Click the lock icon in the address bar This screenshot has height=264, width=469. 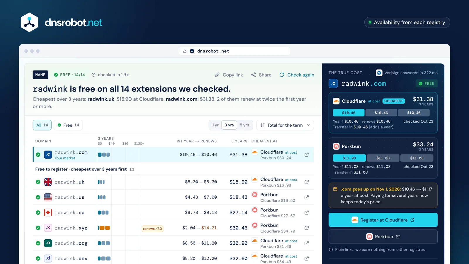coord(185,51)
